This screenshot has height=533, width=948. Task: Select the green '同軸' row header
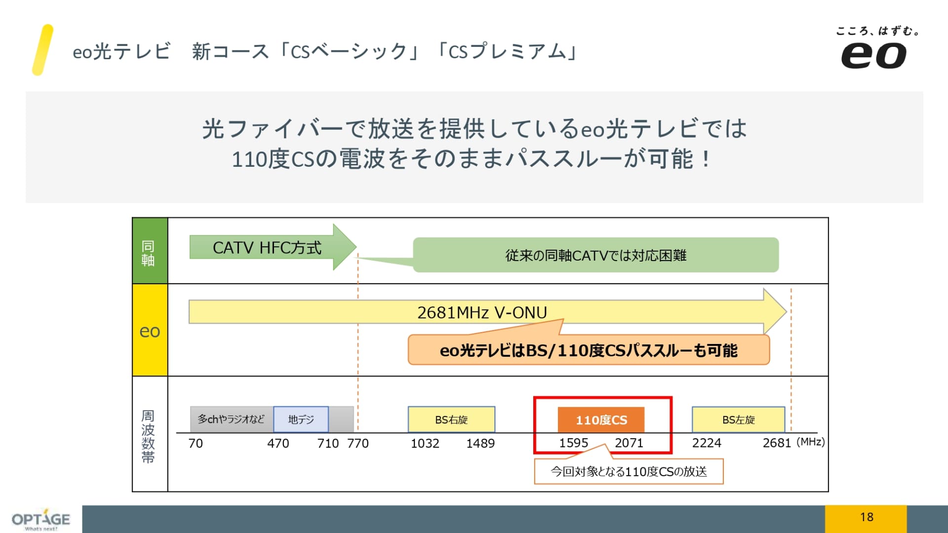[150, 251]
